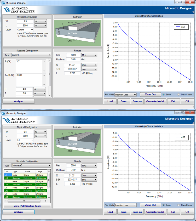Click L value field in bottom window

tap(25, 136)
